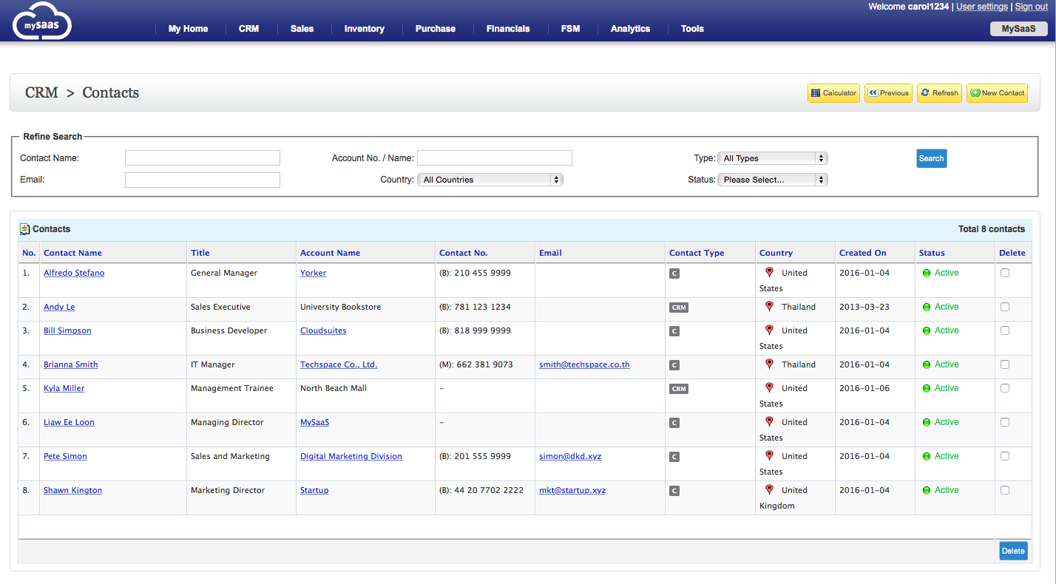This screenshot has height=584, width=1056.
Task: Click the Contacts panel notepad icon
Action: [x=25, y=229]
